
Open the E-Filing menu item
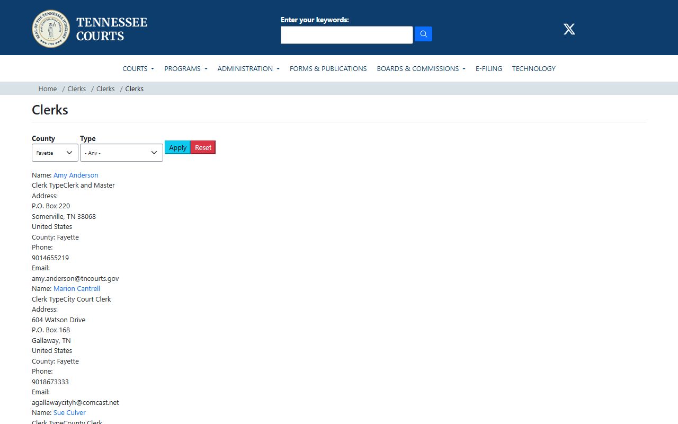click(x=489, y=68)
